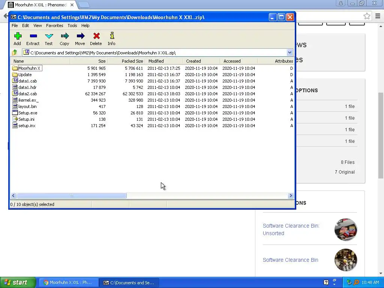Open the Favorites menu

tap(55, 25)
